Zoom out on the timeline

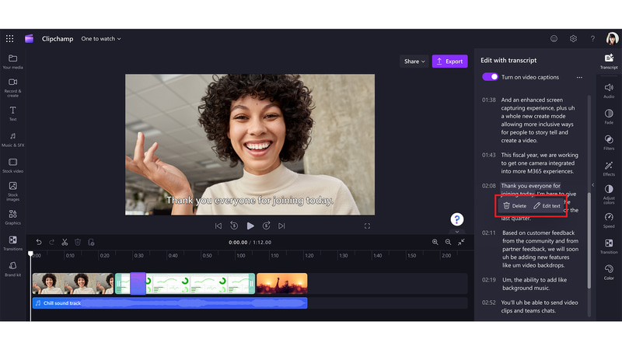(x=448, y=242)
